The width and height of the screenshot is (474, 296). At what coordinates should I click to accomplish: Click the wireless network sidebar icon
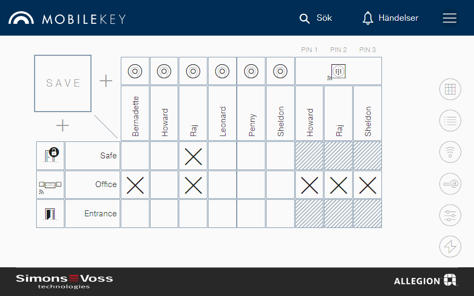click(x=450, y=153)
